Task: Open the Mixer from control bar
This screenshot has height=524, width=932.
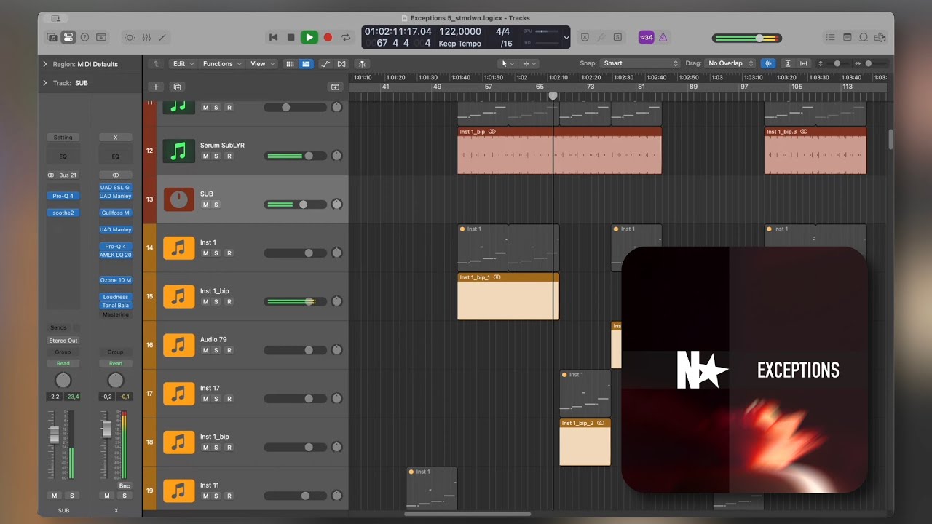Action: pos(146,37)
